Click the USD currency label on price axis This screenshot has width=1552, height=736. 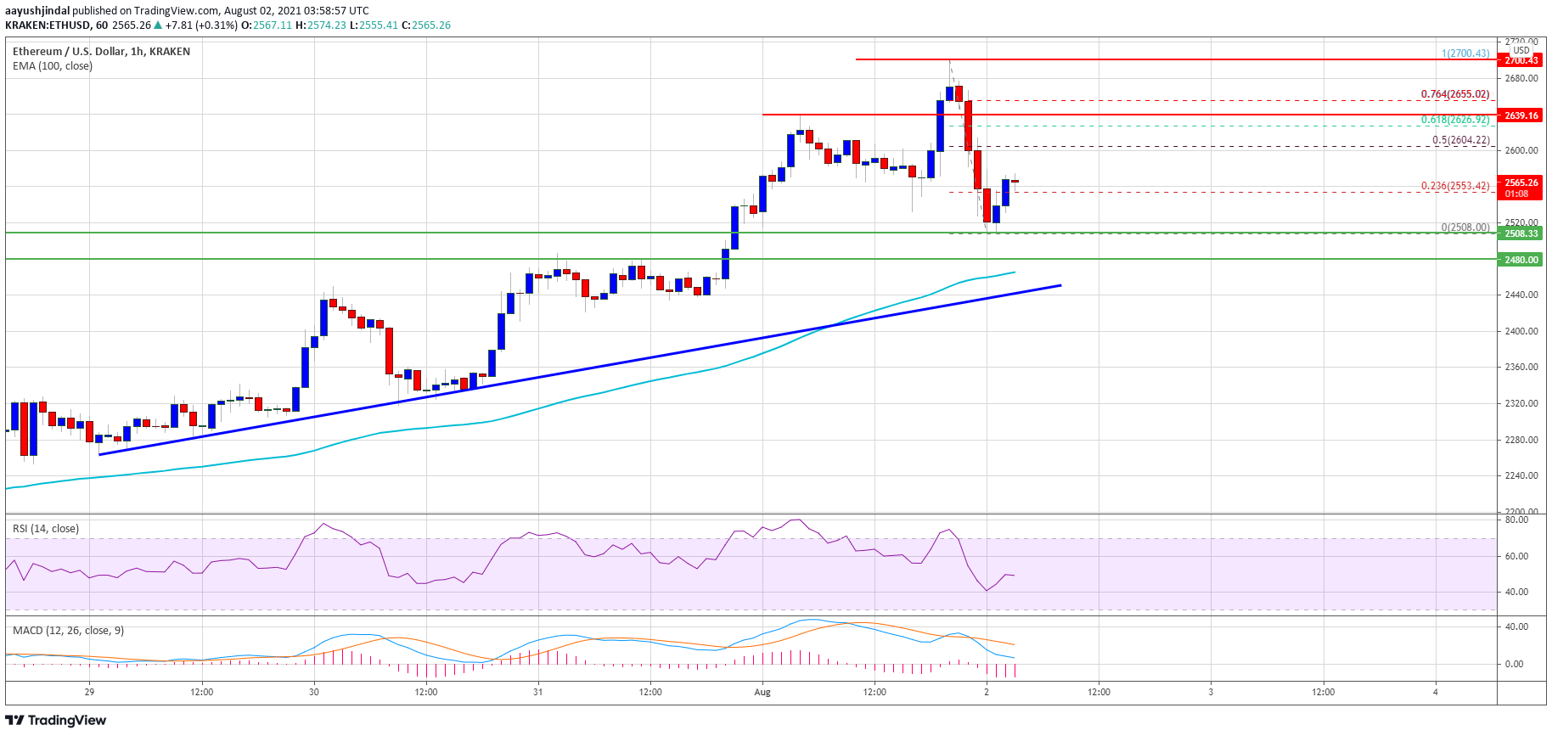click(1521, 50)
